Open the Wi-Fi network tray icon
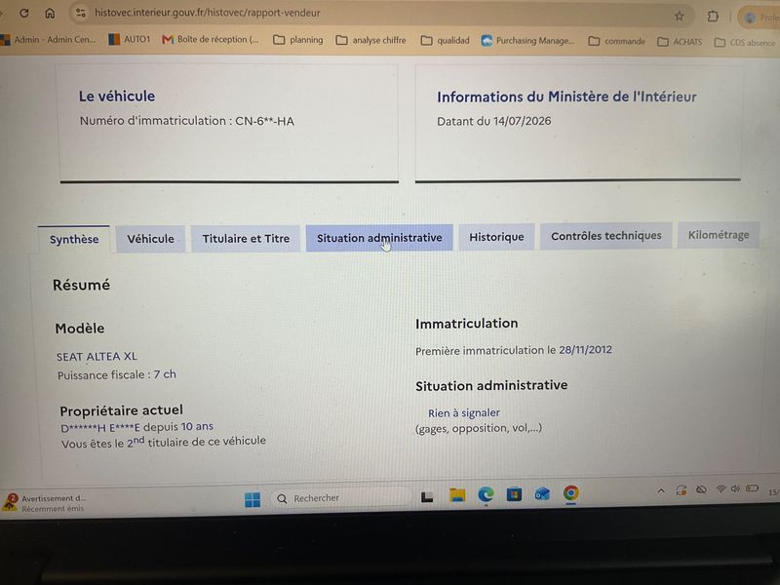Viewport: 780px width, 585px height. [721, 489]
